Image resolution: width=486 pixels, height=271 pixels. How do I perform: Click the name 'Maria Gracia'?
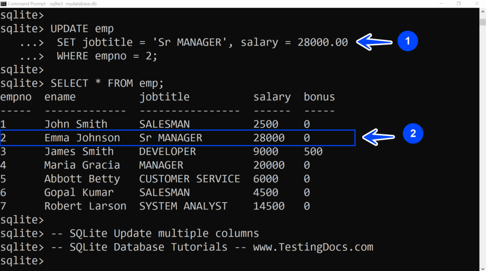tap(82, 165)
